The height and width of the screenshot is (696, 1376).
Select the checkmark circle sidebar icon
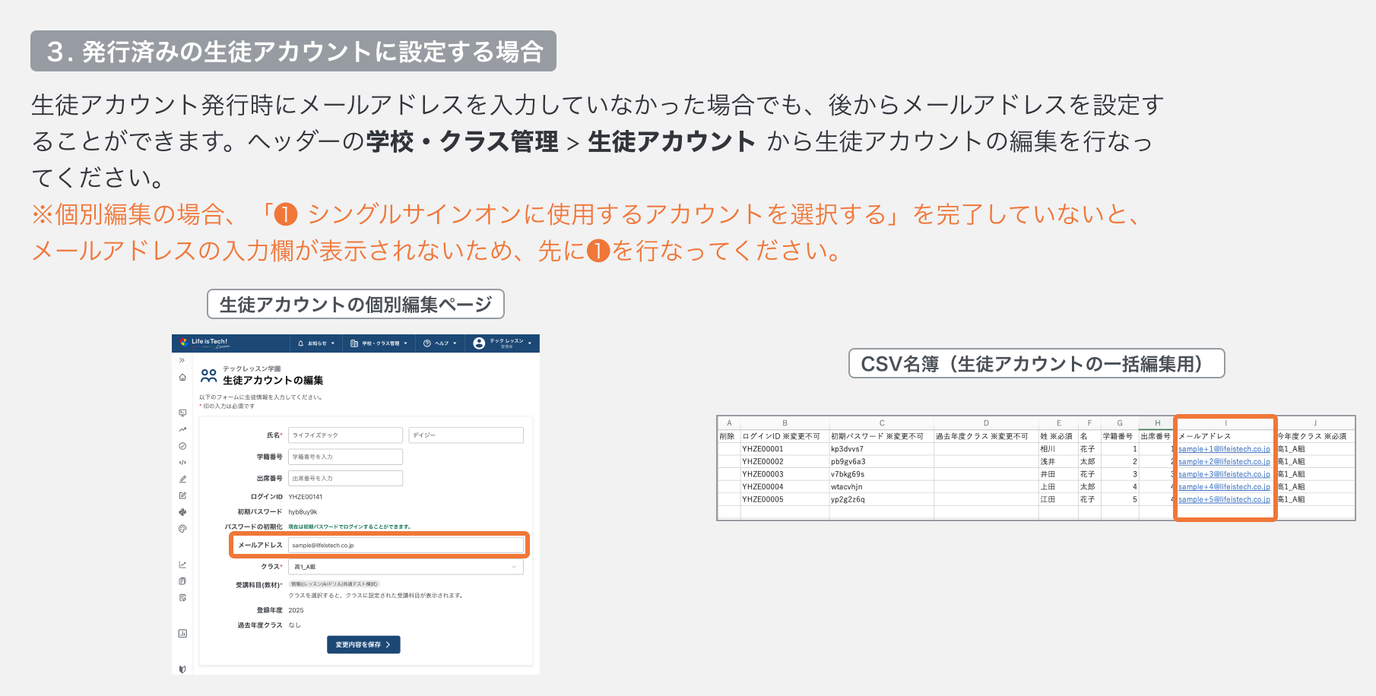tap(182, 446)
